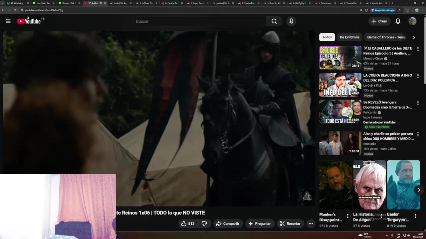Open Chrome tab search dropdown
The height and width of the screenshot is (239, 426).
point(3,3)
